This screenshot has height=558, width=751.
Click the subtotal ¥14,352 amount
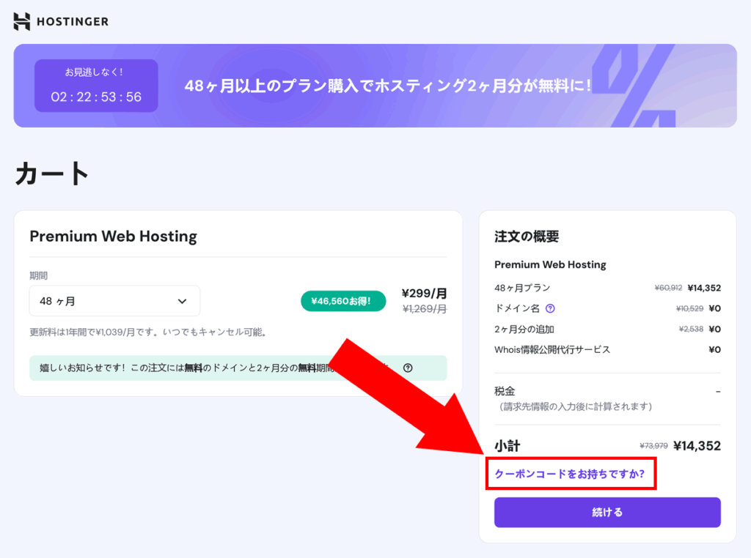pyautogui.click(x=697, y=446)
